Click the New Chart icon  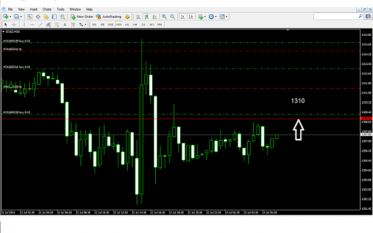[5, 17]
